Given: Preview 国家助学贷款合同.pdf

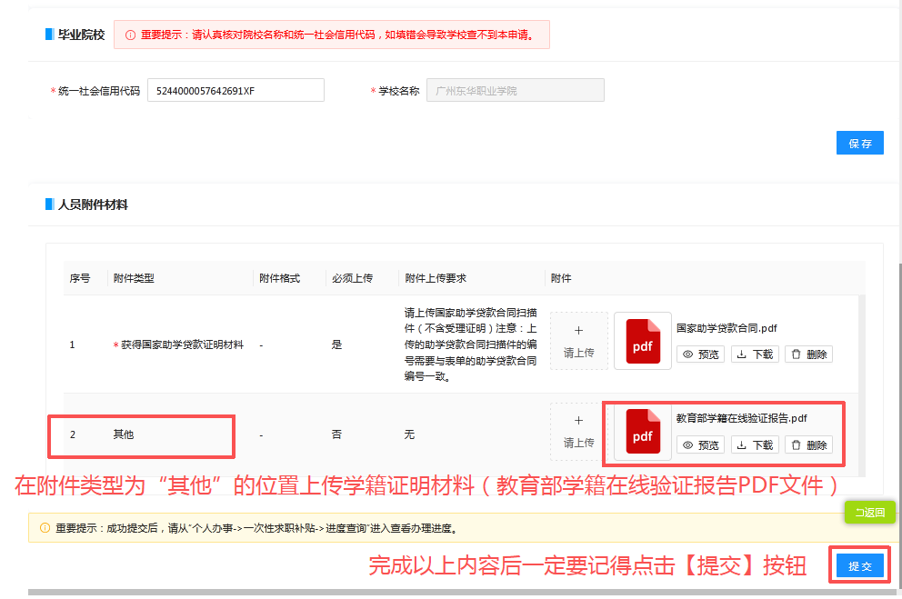Looking at the screenshot, I should [x=701, y=354].
